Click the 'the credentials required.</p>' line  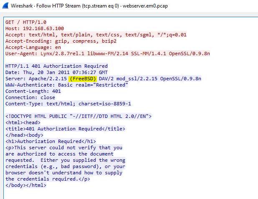click(x=48, y=179)
